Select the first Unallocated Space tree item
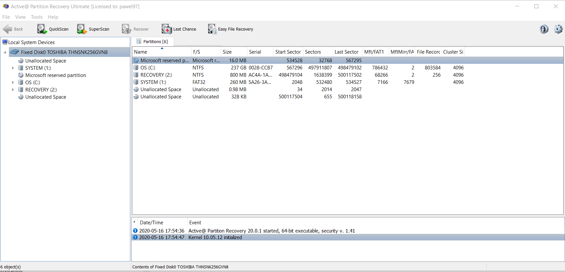This screenshot has height=272, width=565. click(x=46, y=61)
